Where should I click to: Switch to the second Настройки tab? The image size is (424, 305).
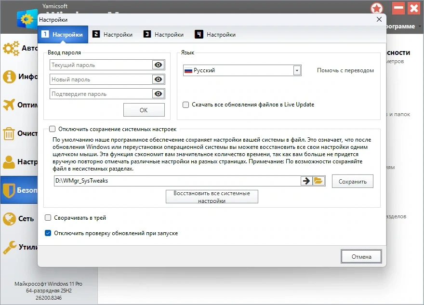click(113, 34)
